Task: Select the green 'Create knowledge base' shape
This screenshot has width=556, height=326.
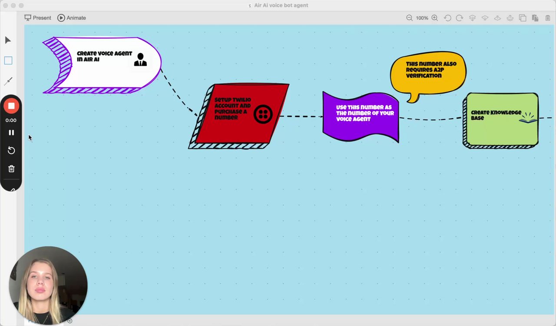Action: pyautogui.click(x=501, y=120)
